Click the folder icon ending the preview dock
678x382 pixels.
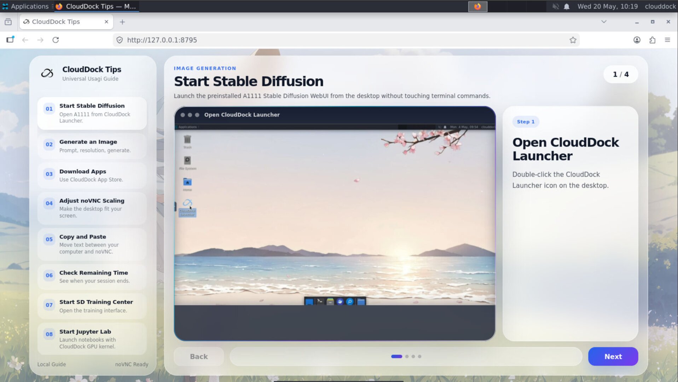[361, 301]
